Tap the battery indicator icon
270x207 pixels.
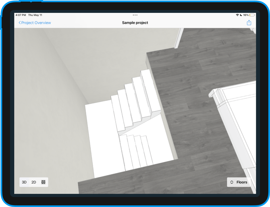(252, 15)
